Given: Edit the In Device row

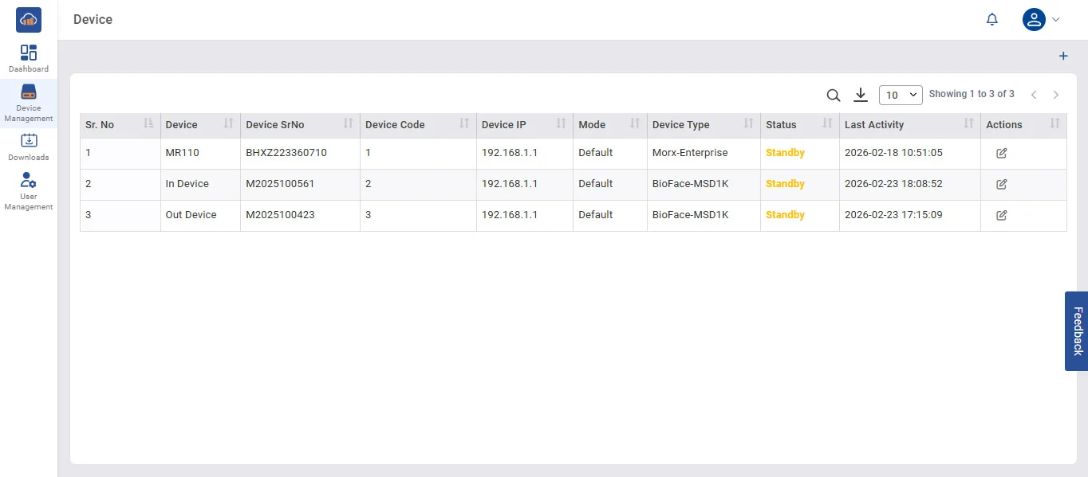Looking at the screenshot, I should coord(1001,184).
